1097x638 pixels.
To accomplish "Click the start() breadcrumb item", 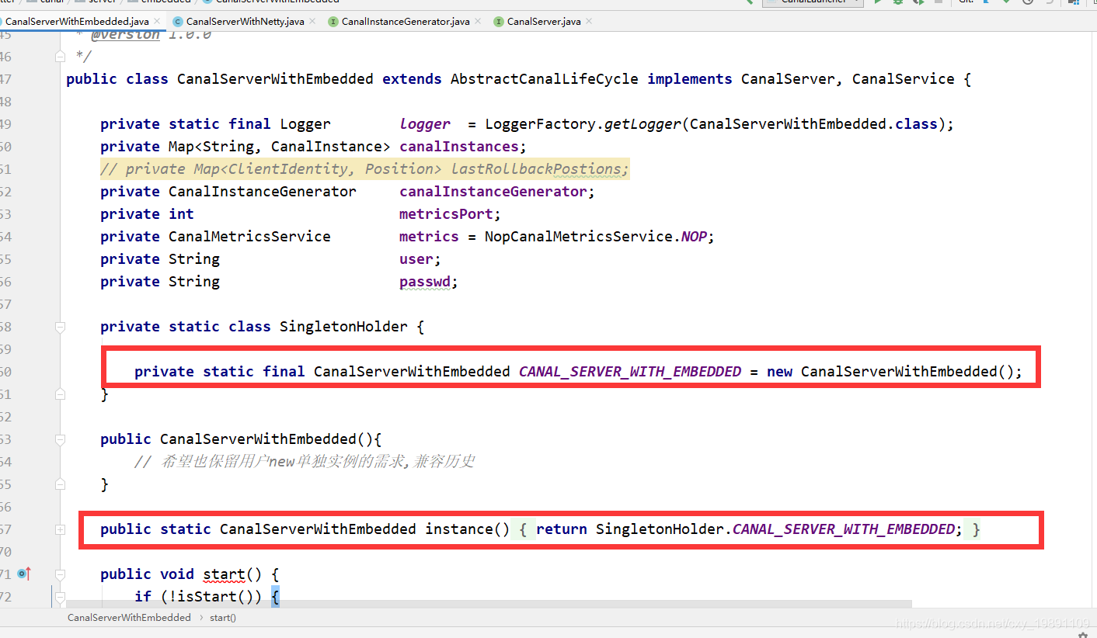I will 223,618.
